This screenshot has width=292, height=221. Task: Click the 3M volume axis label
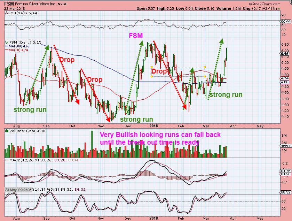tap(284, 135)
